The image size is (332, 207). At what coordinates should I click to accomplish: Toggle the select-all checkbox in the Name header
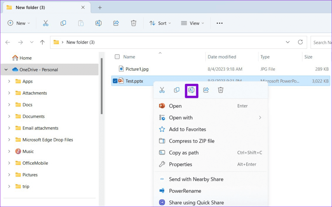pyautogui.click(x=117, y=57)
